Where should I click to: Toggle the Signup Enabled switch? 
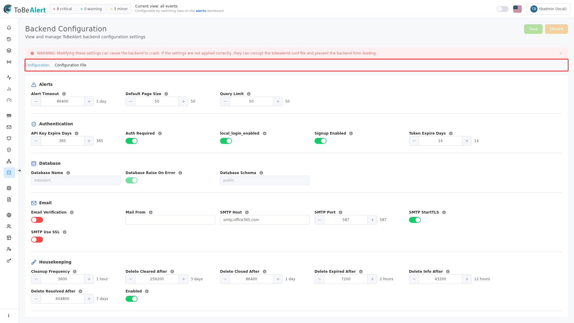[320, 141]
